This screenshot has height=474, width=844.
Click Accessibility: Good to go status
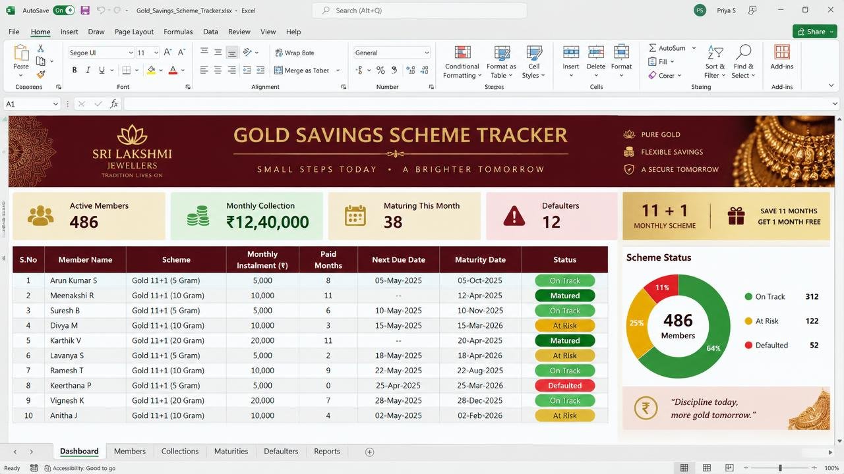pyautogui.click(x=80, y=468)
